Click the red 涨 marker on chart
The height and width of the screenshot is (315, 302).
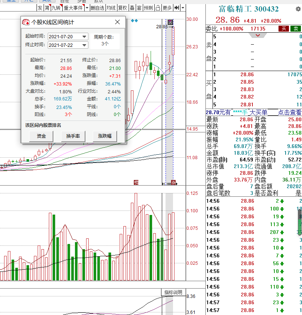pyautogui.click(x=173, y=182)
